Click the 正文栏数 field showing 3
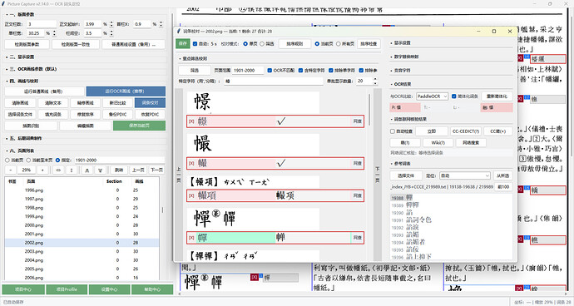The height and width of the screenshot is (306, 574). (x=42, y=24)
